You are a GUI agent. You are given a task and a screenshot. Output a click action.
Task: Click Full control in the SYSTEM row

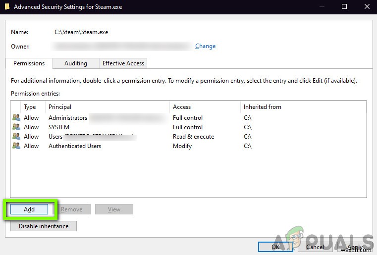tap(188, 127)
